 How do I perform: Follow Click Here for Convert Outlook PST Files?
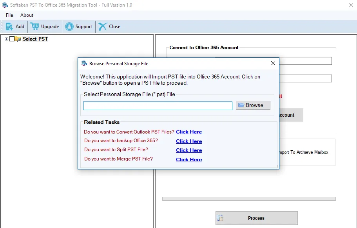[x=189, y=132]
